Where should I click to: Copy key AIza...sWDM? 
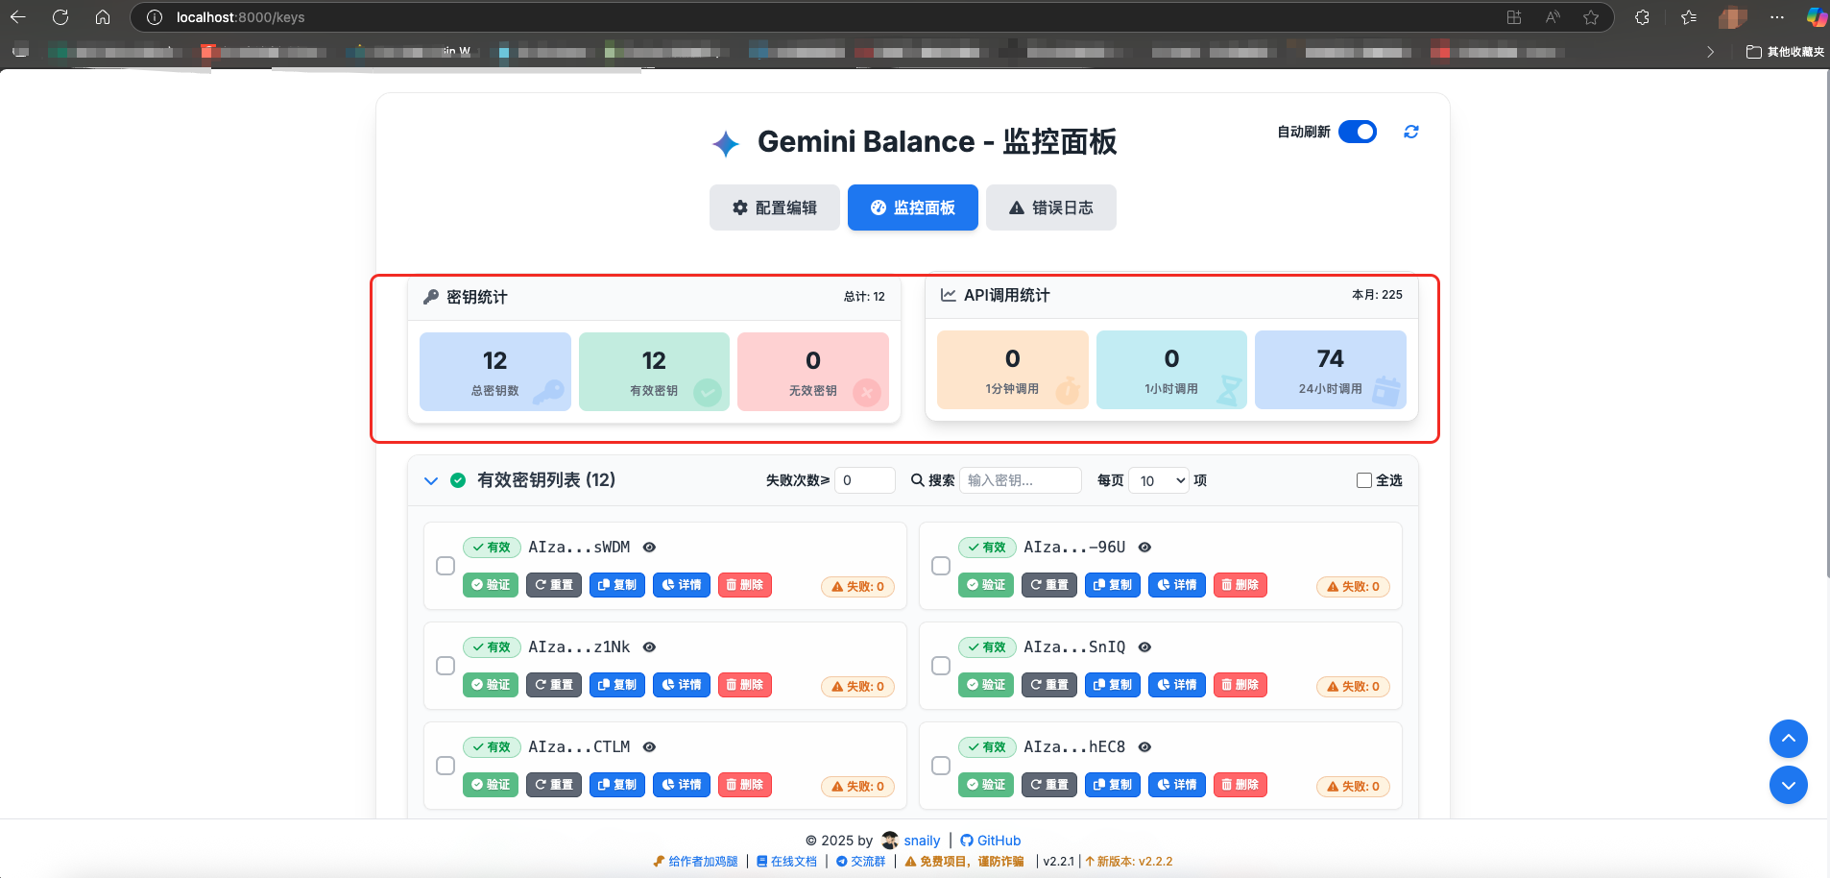coord(617,585)
